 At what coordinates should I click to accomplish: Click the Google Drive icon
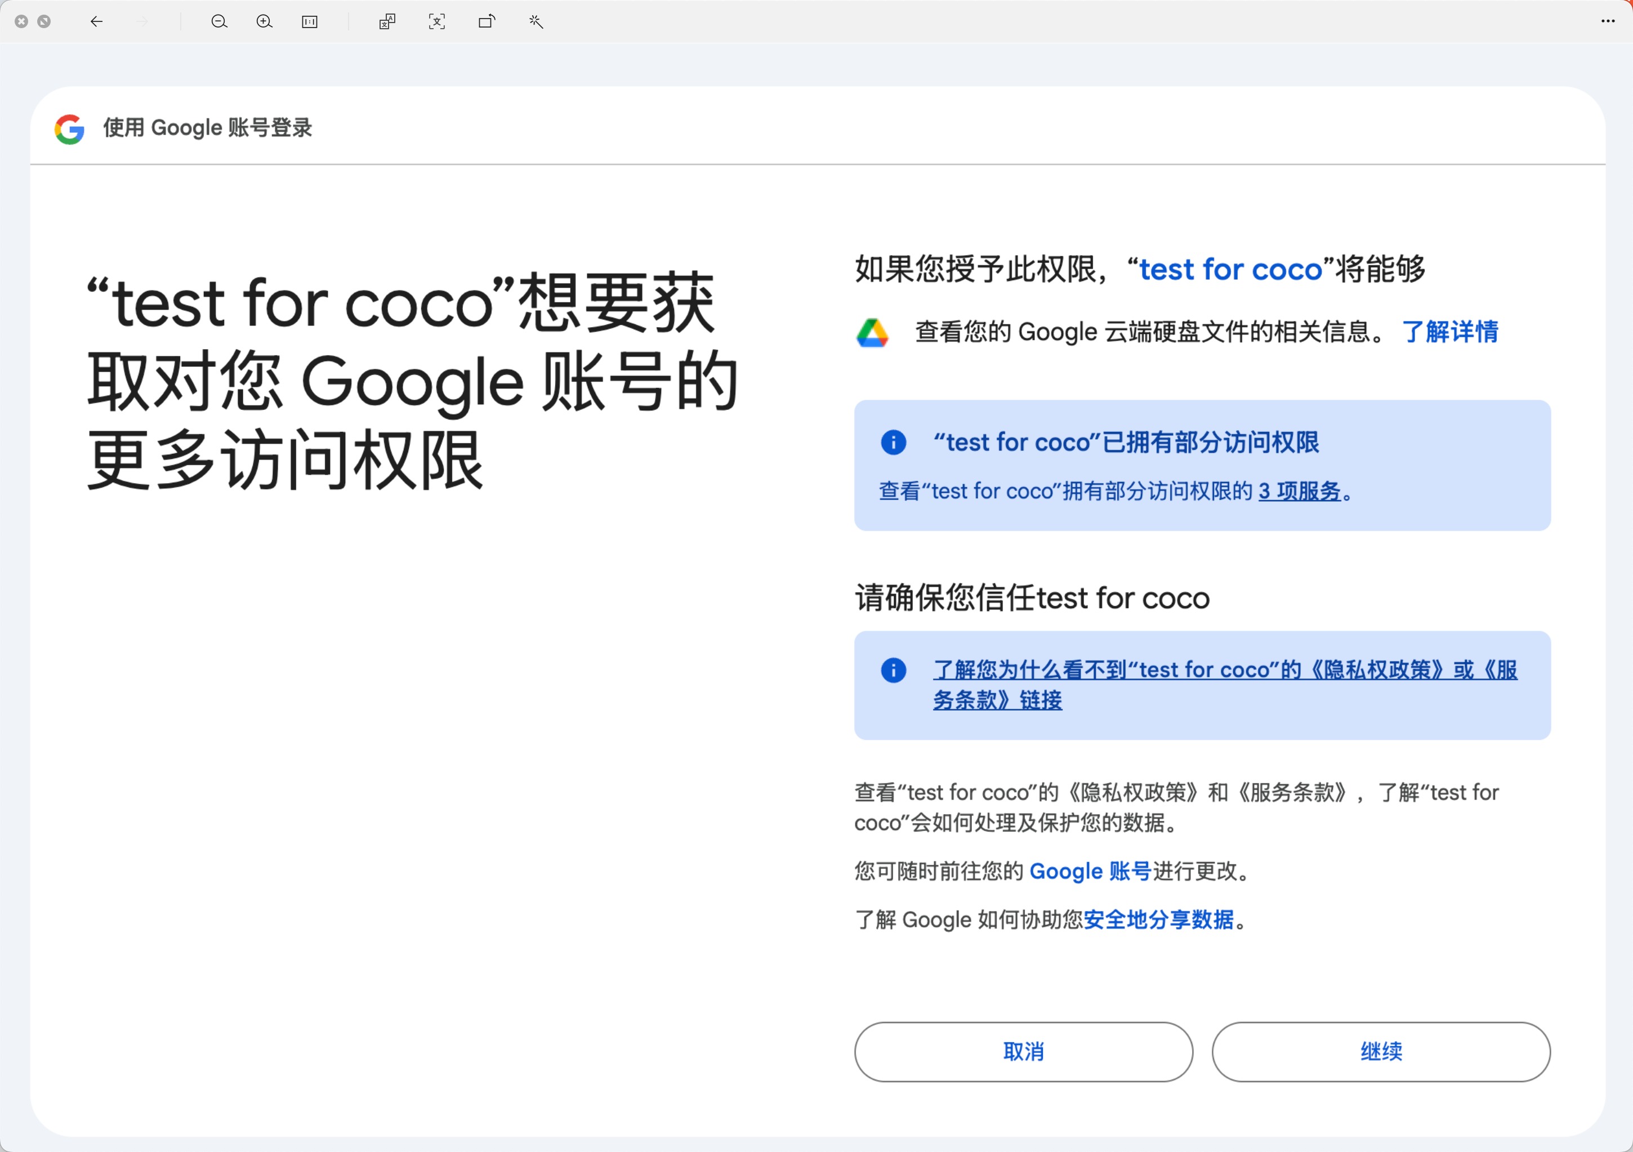(x=872, y=332)
